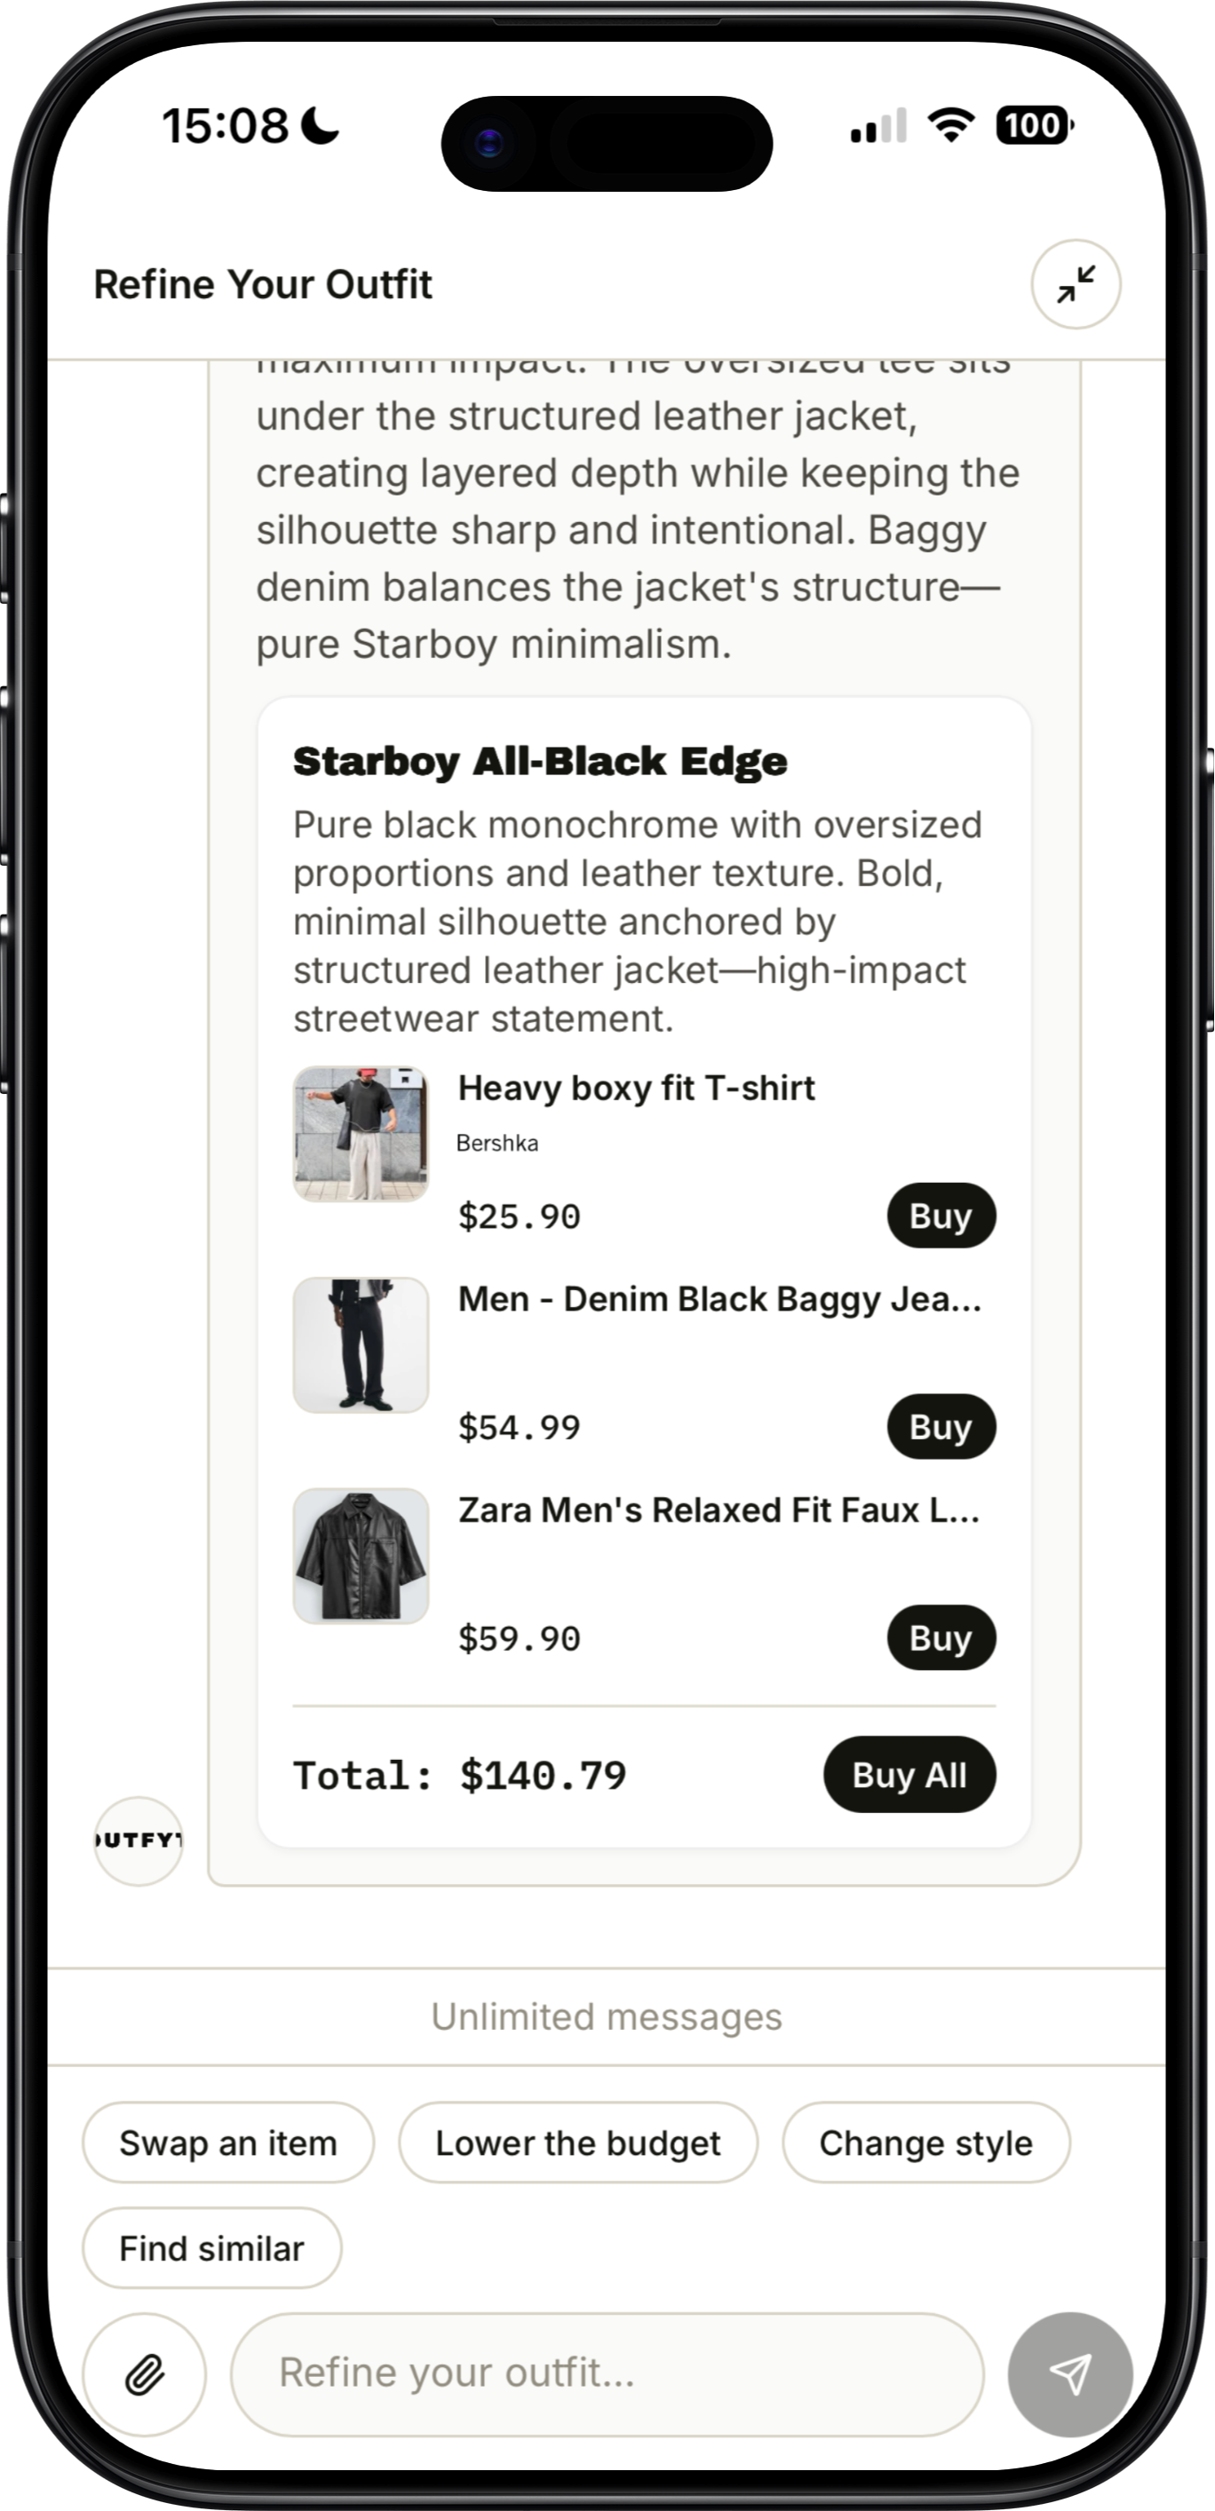1215x2511 pixels.
Task: Tap the Buy All button
Action: click(x=909, y=1774)
